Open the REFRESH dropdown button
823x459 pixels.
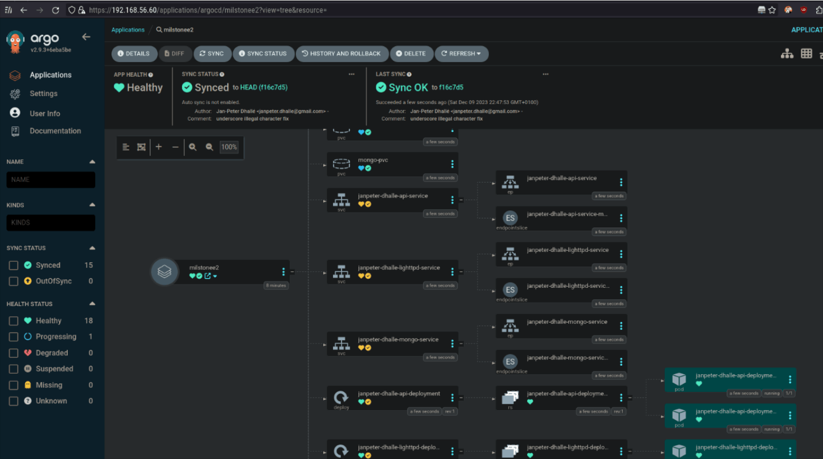point(462,53)
